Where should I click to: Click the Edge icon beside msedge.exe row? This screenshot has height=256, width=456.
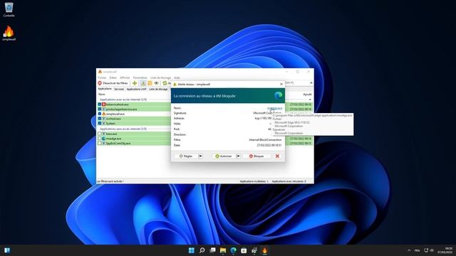coord(104,139)
